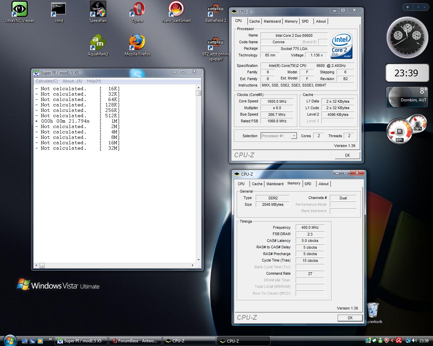Activate the first CPU-Z taskbar button

pyautogui.click(x=189, y=341)
